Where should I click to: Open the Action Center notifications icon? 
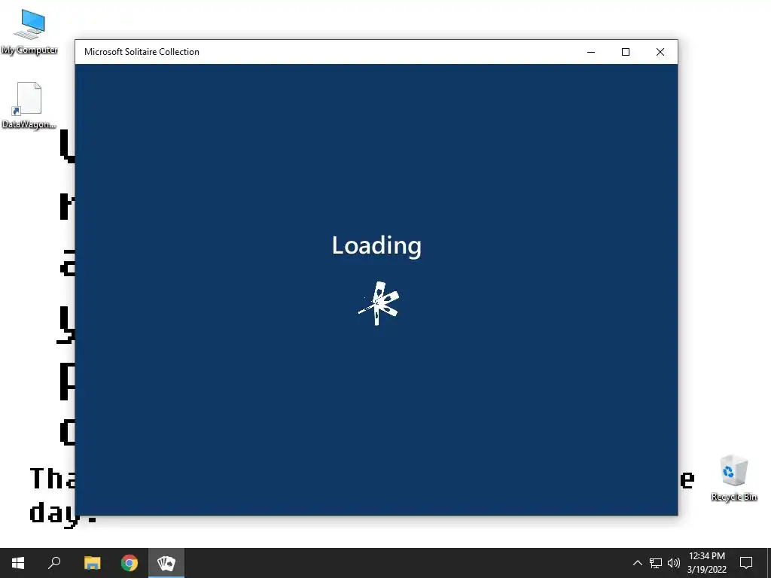pyautogui.click(x=746, y=563)
